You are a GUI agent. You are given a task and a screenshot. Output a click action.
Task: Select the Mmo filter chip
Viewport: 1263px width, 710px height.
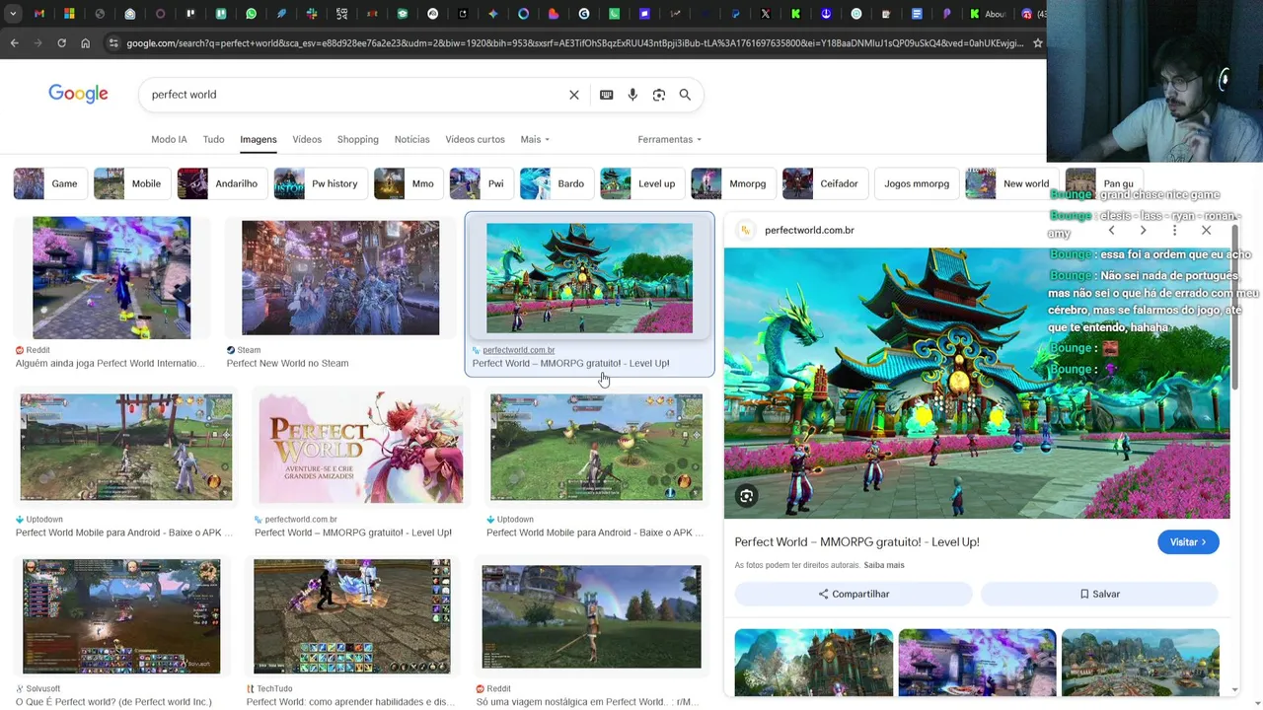[x=408, y=183]
